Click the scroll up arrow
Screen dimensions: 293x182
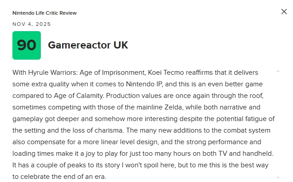point(278,71)
